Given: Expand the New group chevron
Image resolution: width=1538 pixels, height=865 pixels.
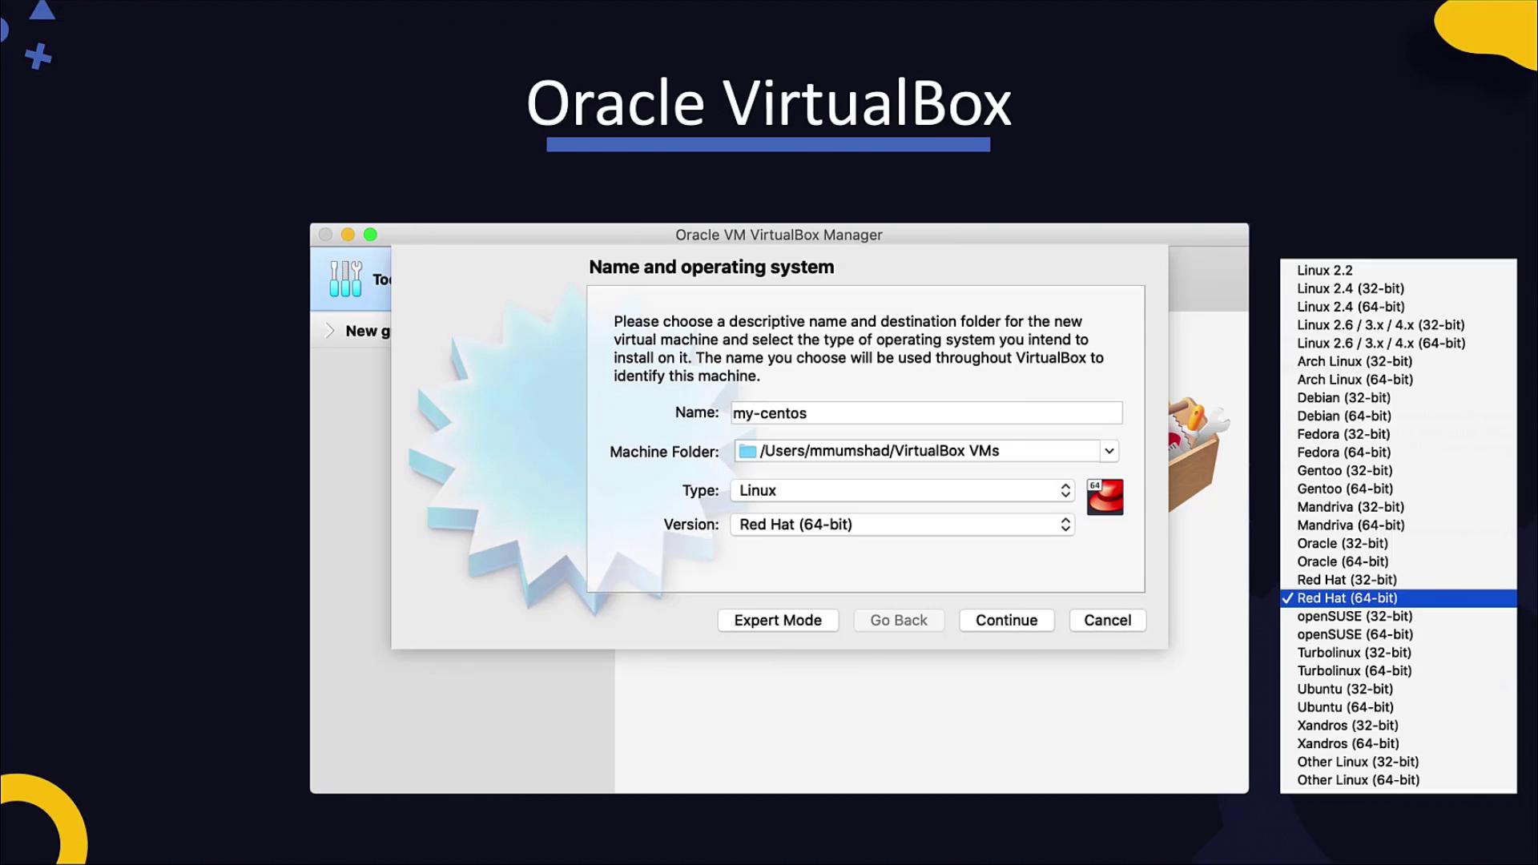Looking at the screenshot, I should tap(329, 331).
